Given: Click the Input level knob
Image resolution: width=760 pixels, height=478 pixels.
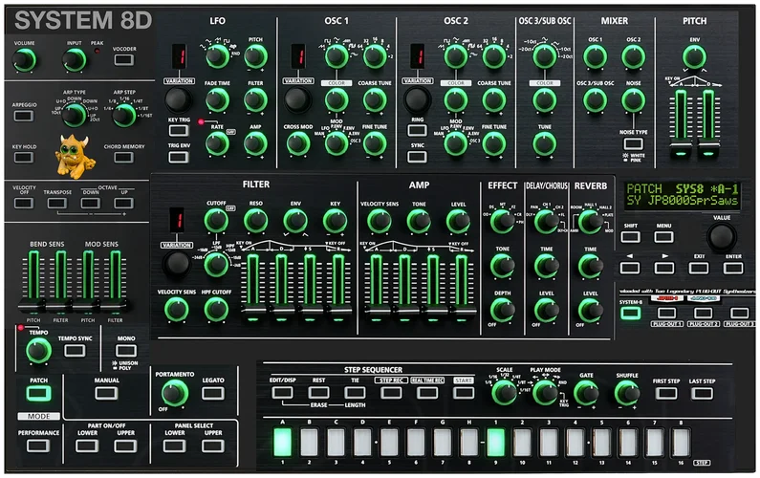Looking at the screenshot, I should (x=74, y=60).
